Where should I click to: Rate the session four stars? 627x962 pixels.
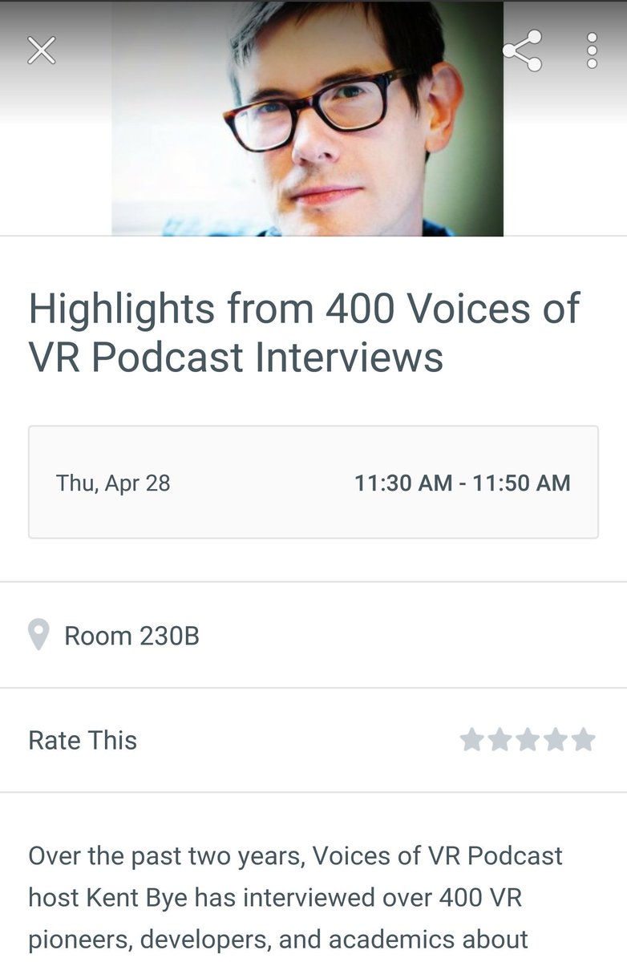coord(556,740)
